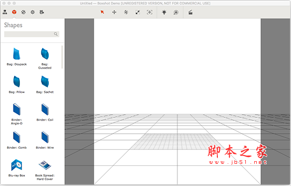Click the light bulb lighting icon

pyautogui.click(x=164, y=12)
